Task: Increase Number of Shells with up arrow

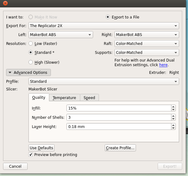Action: pos(173,116)
